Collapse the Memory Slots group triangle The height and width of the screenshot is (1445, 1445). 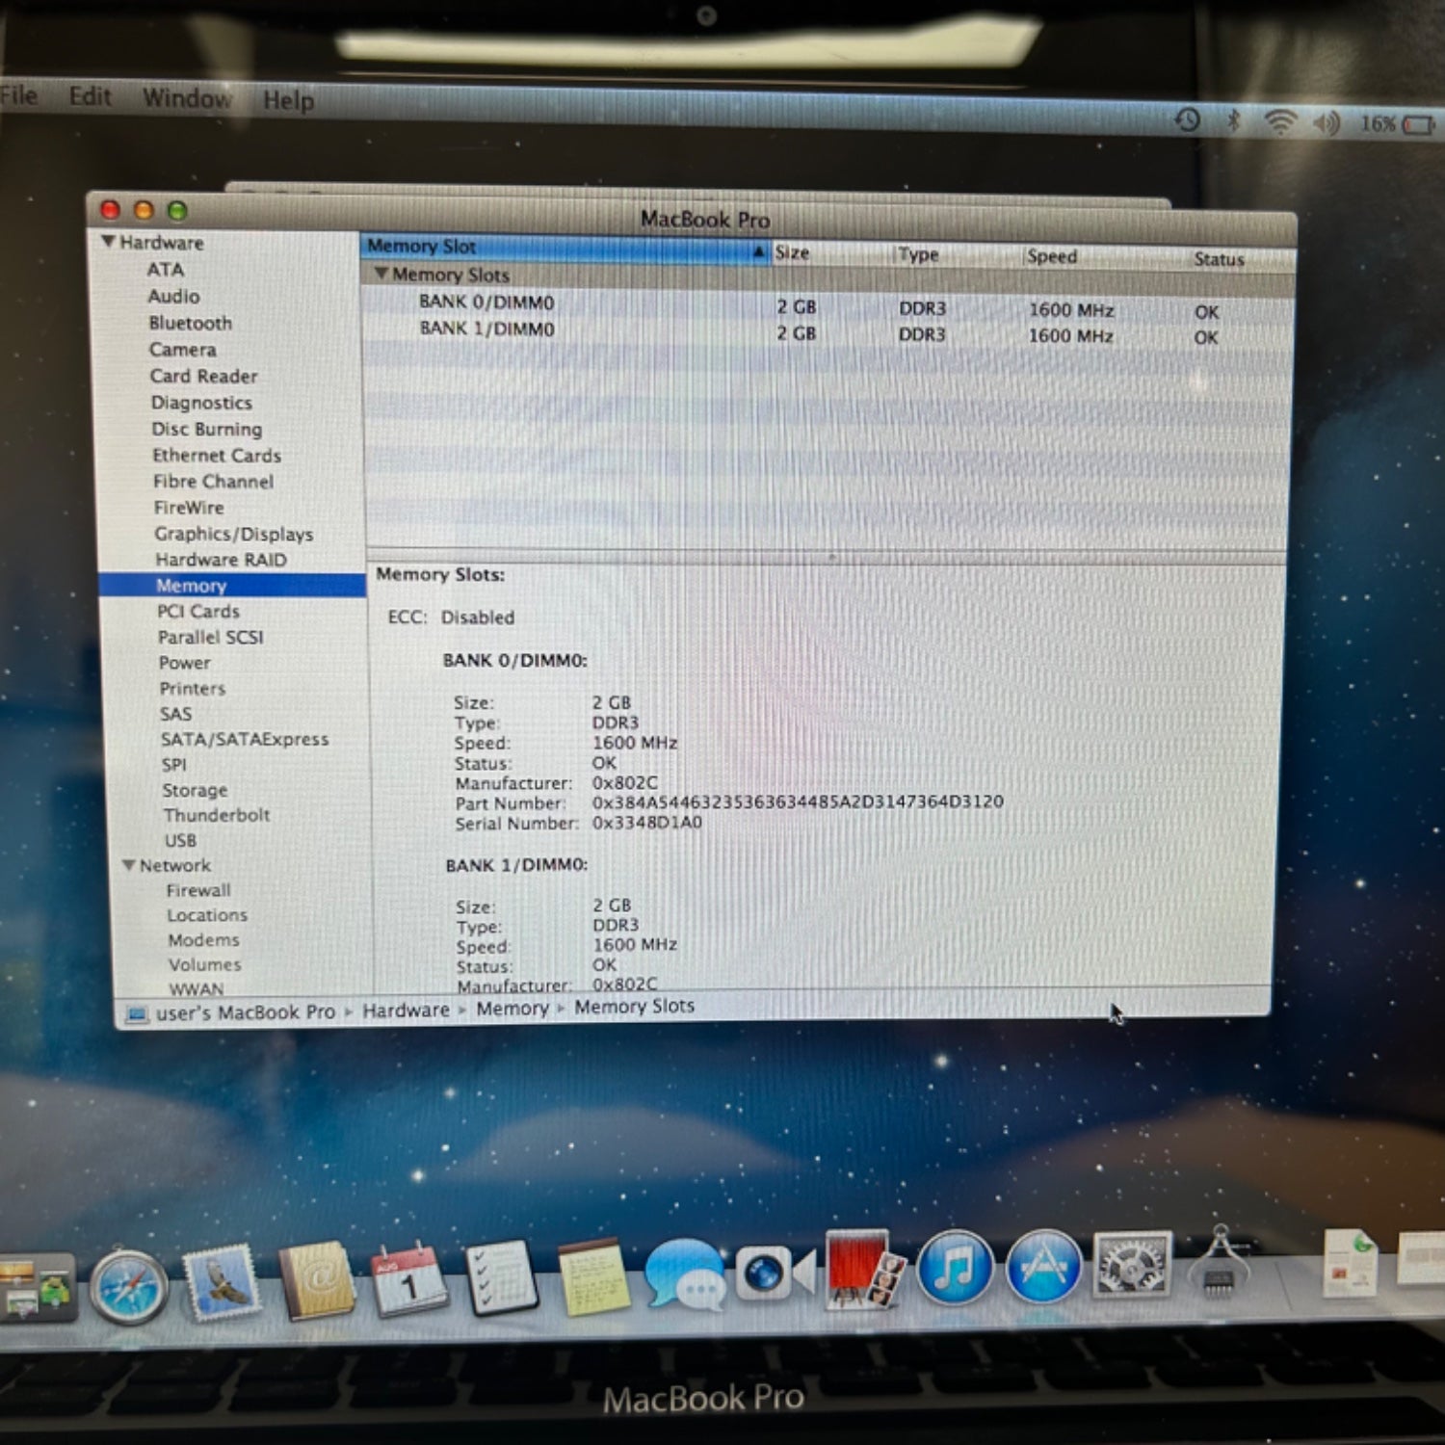381,274
